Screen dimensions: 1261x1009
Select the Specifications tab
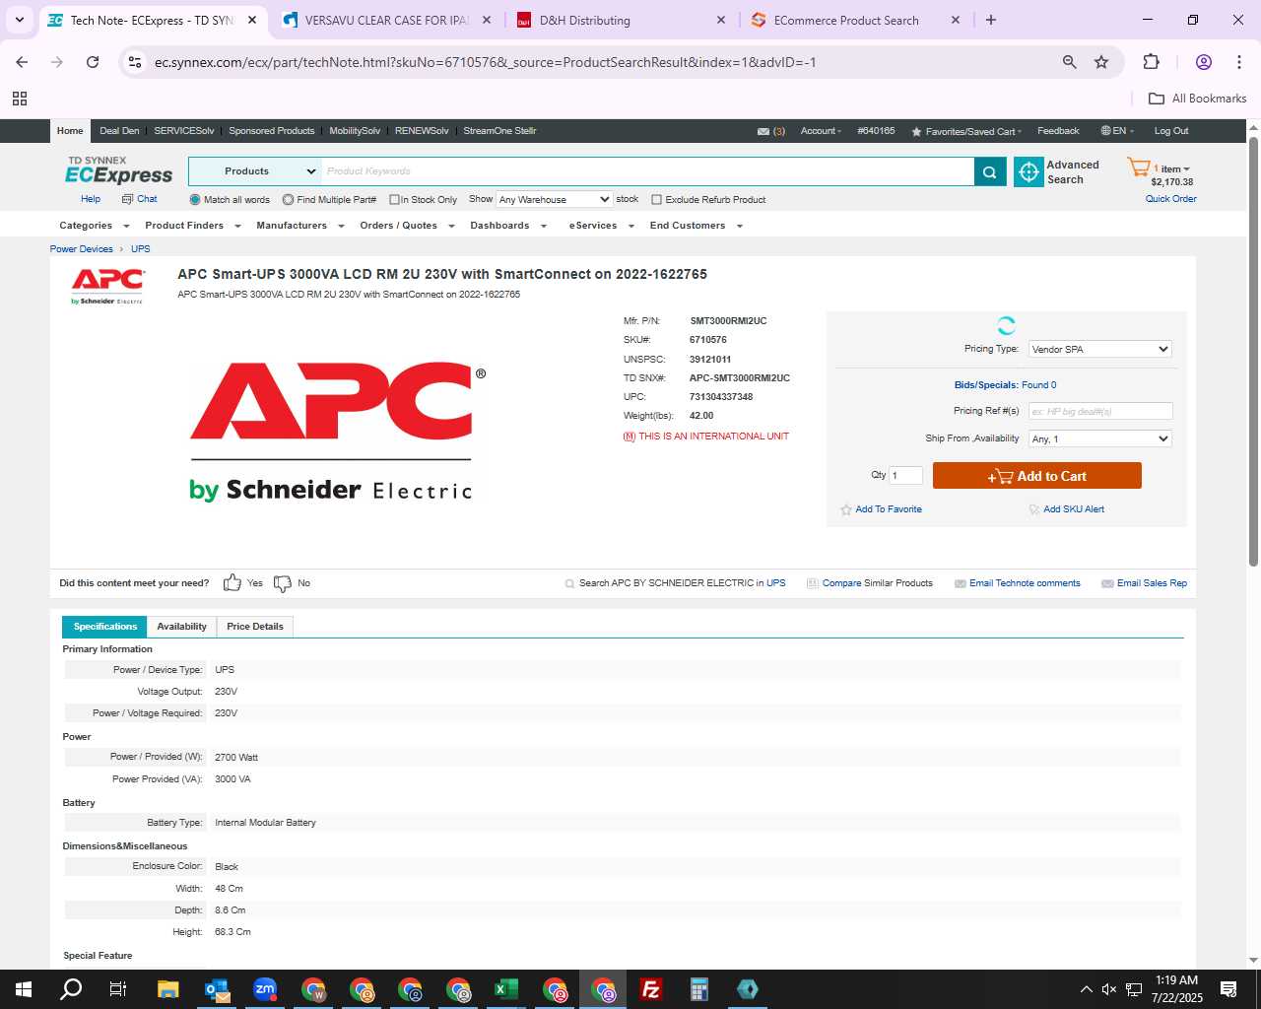[x=104, y=627]
